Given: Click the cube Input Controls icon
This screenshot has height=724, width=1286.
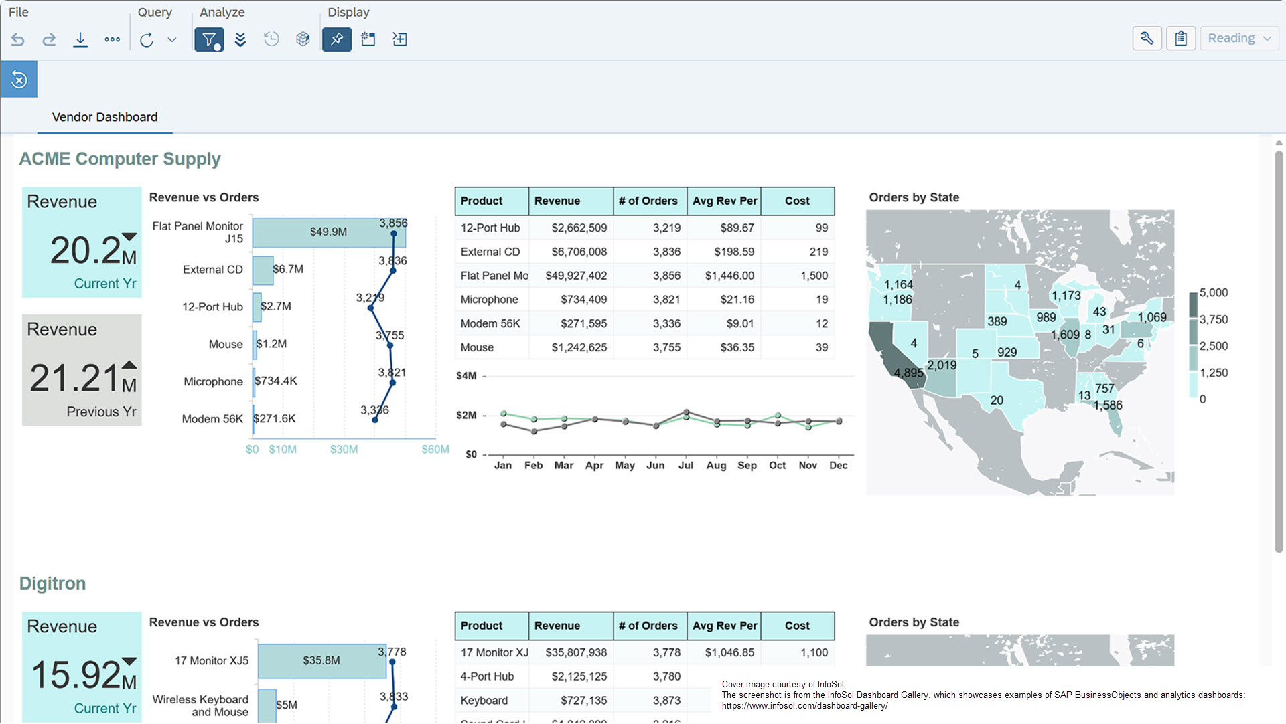Looking at the screenshot, I should point(303,39).
